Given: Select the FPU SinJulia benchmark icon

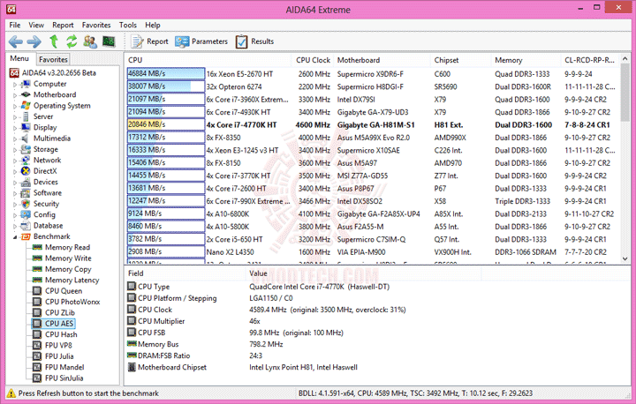Looking at the screenshot, I should coord(37,378).
